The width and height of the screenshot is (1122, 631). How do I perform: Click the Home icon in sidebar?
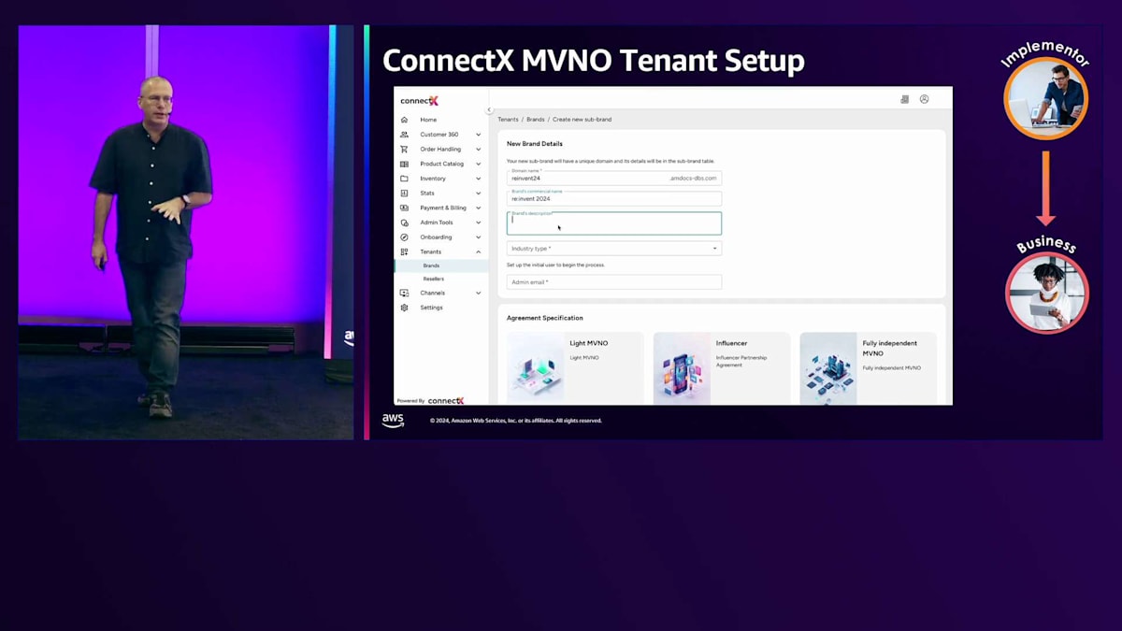click(x=404, y=120)
